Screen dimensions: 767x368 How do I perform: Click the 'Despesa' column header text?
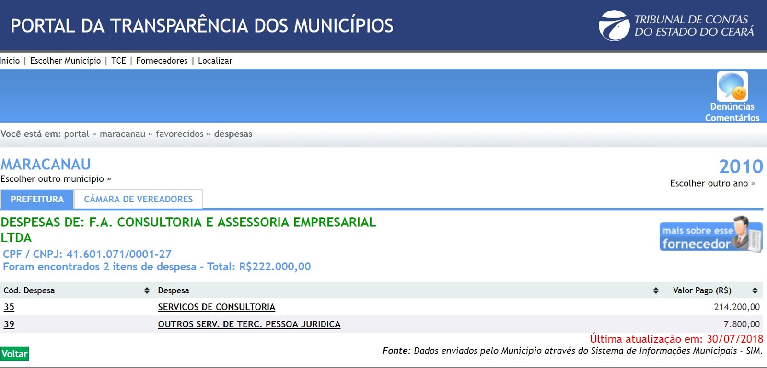[x=174, y=290]
